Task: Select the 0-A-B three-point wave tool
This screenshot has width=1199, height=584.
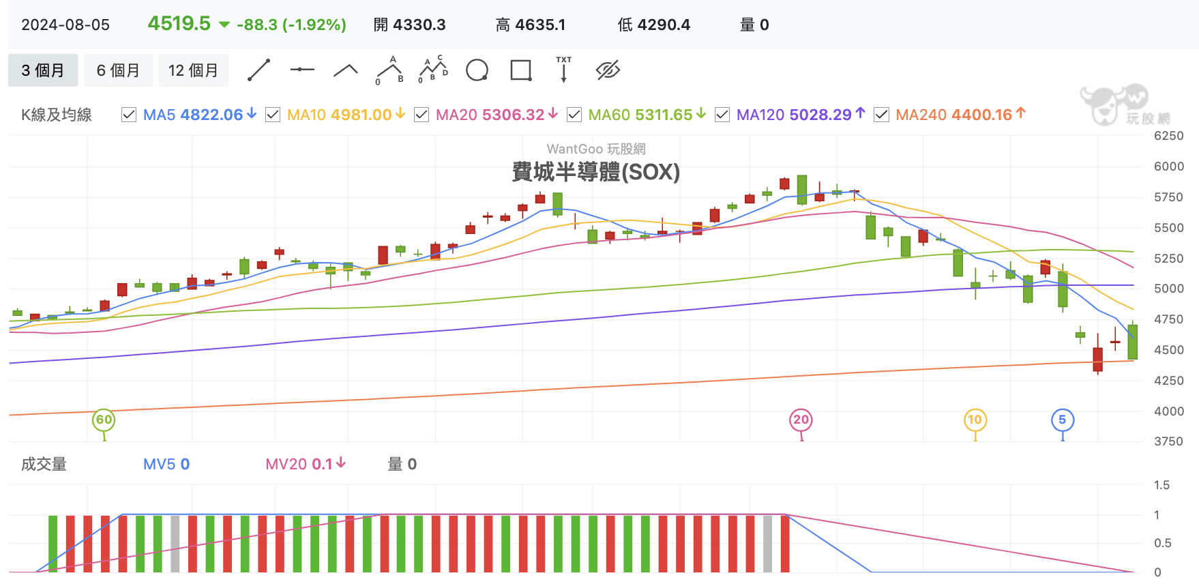Action: click(389, 70)
